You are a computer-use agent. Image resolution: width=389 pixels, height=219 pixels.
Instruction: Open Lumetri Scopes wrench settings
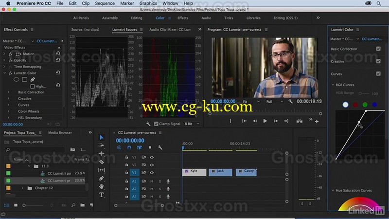point(148,124)
